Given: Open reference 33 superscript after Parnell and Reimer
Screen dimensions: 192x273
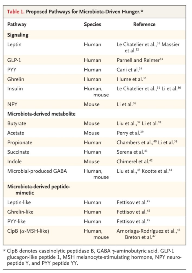Looking at the screenshot, I should point(161,59).
